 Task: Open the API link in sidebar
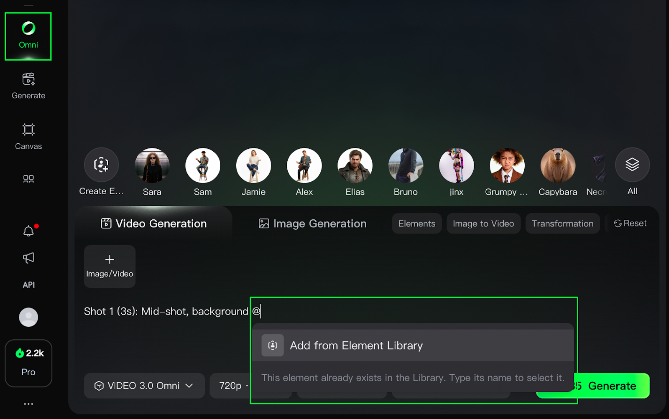coord(28,285)
